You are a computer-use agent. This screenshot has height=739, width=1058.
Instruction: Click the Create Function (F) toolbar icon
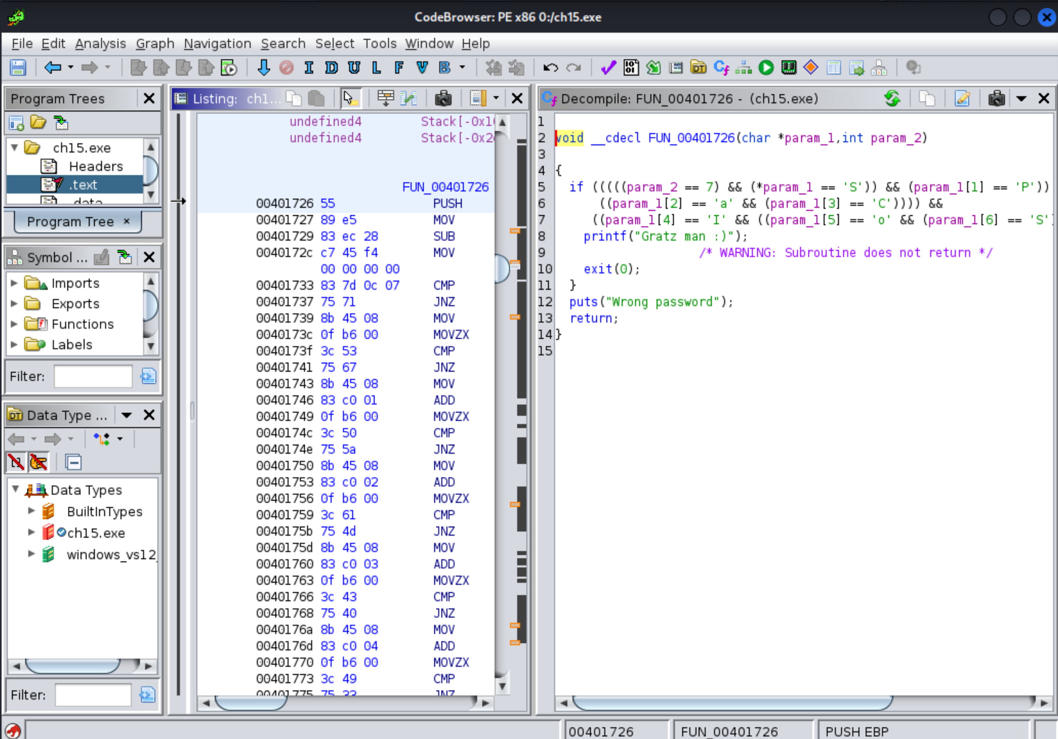pos(399,68)
